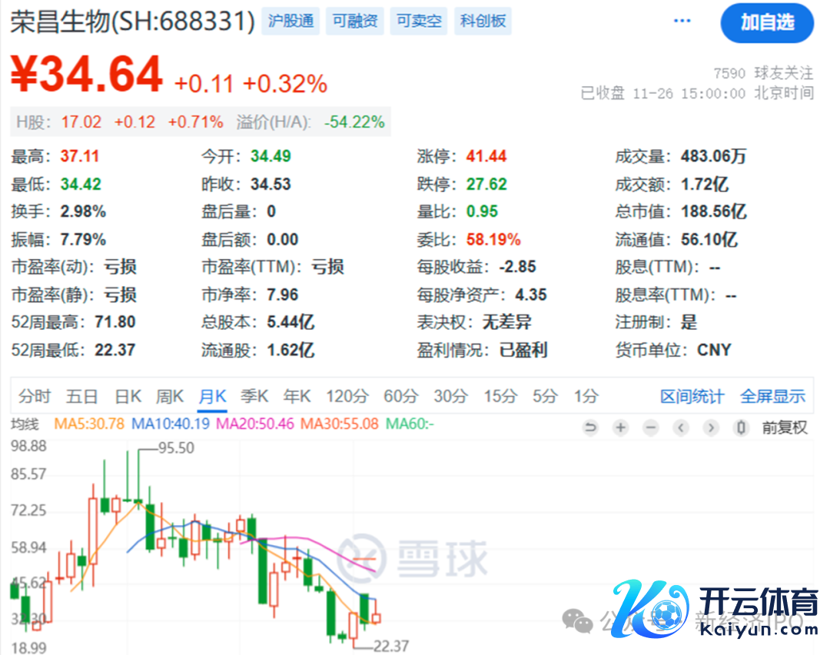This screenshot has height=655, width=830.
Task: Zoom in chart with plus icon
Action: pos(620,427)
